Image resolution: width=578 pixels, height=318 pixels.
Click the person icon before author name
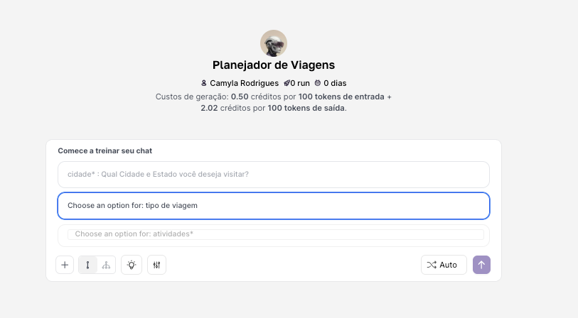click(204, 83)
